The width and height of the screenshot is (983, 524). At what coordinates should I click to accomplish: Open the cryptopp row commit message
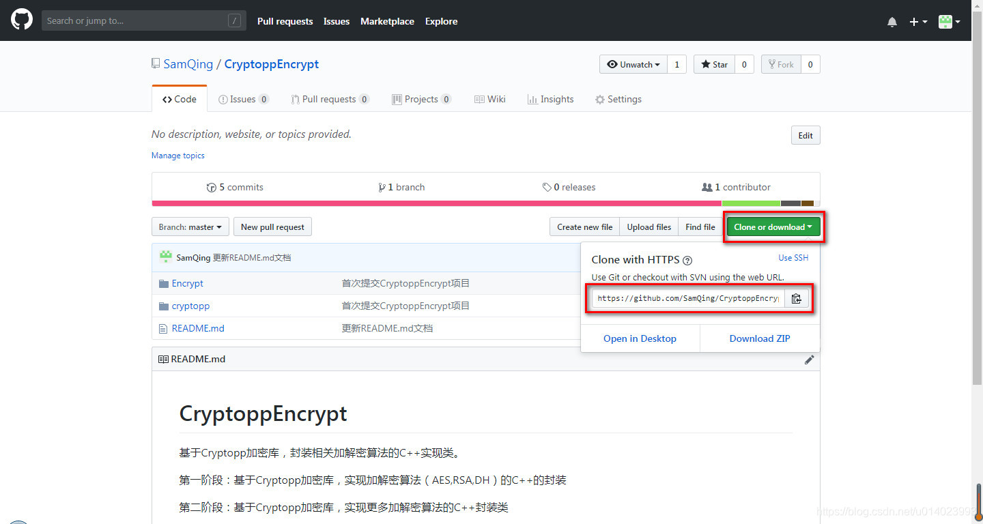point(405,306)
